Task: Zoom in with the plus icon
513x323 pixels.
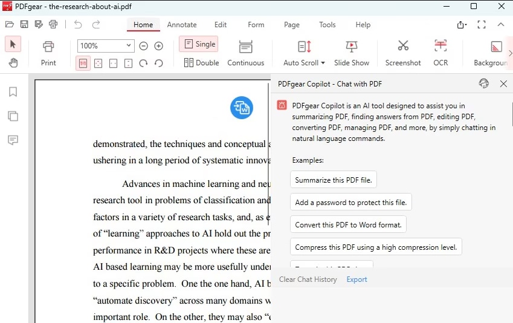Action: 159,46
